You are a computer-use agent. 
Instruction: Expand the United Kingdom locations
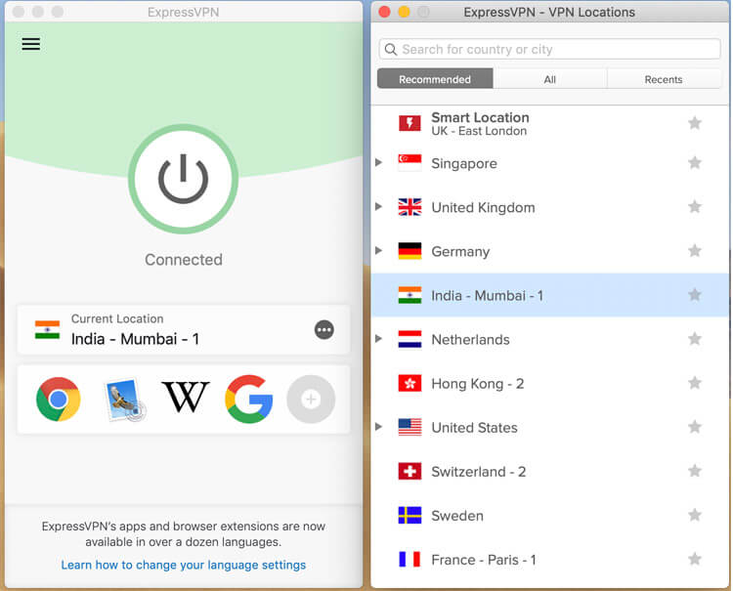pyautogui.click(x=378, y=206)
